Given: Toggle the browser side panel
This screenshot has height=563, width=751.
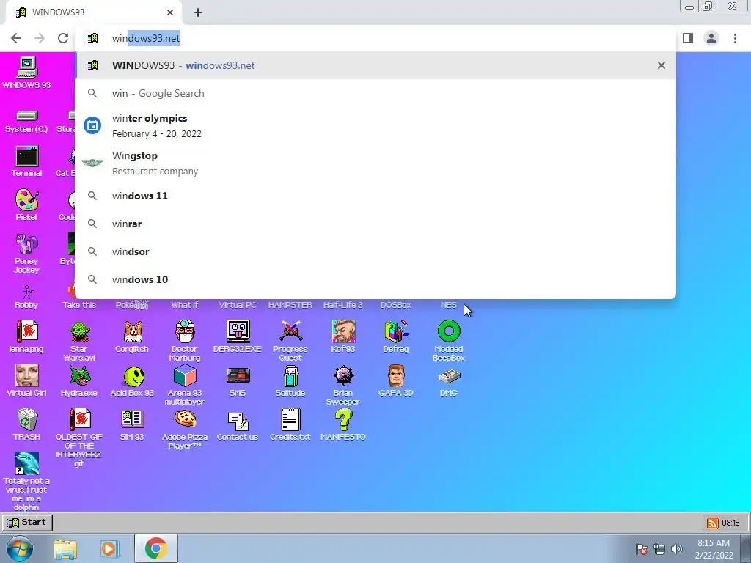Looking at the screenshot, I should pos(688,38).
